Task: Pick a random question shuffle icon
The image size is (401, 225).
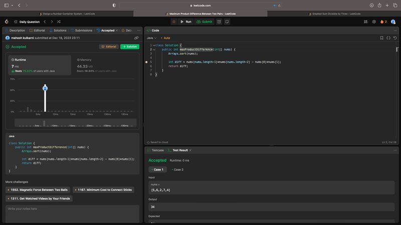Action: [x=59, y=21]
